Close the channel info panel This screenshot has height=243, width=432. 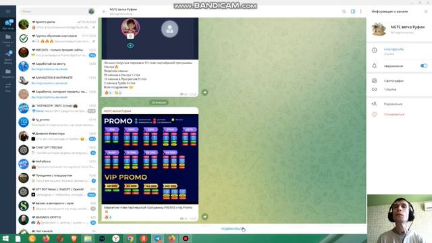point(426,11)
